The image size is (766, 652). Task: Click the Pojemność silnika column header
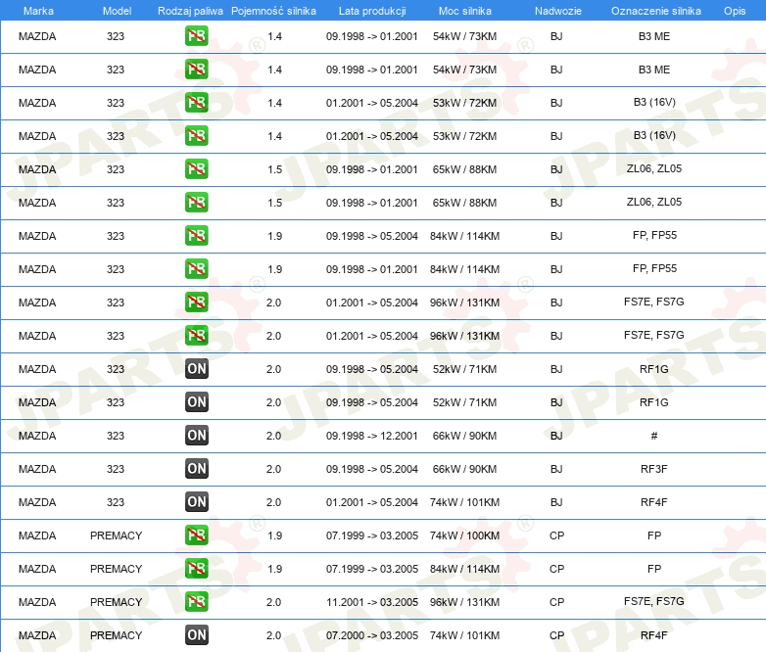(273, 11)
